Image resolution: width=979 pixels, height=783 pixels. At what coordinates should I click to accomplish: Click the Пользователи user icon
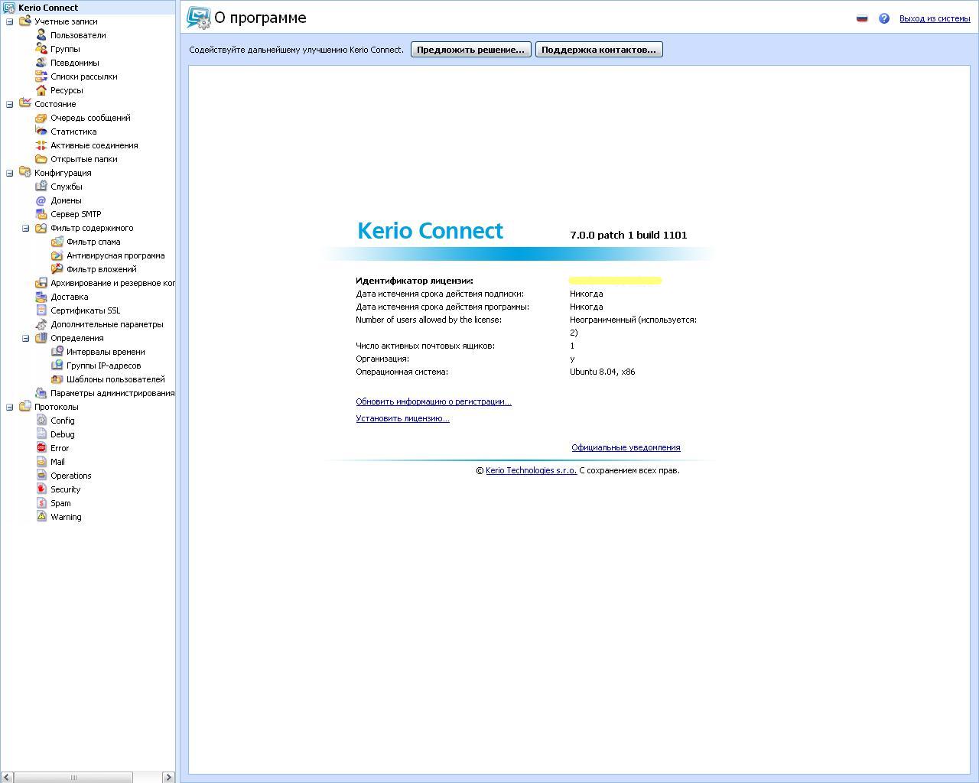[x=41, y=35]
